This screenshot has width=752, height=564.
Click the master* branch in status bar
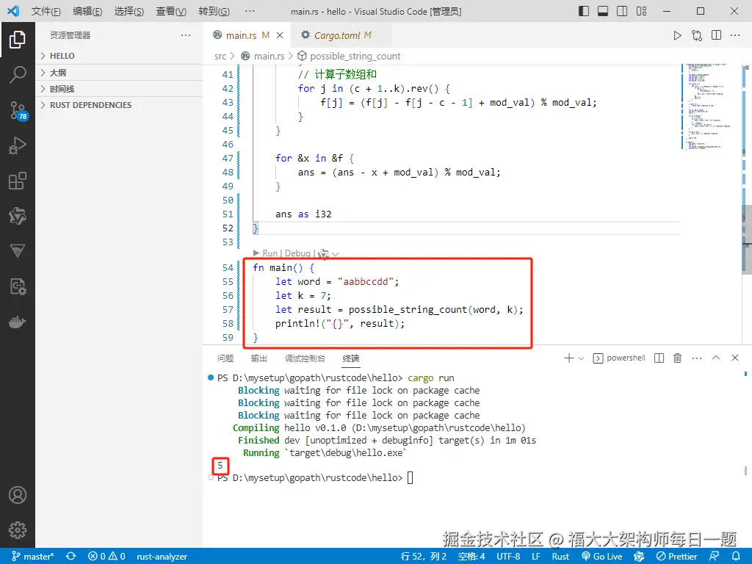tap(32, 557)
